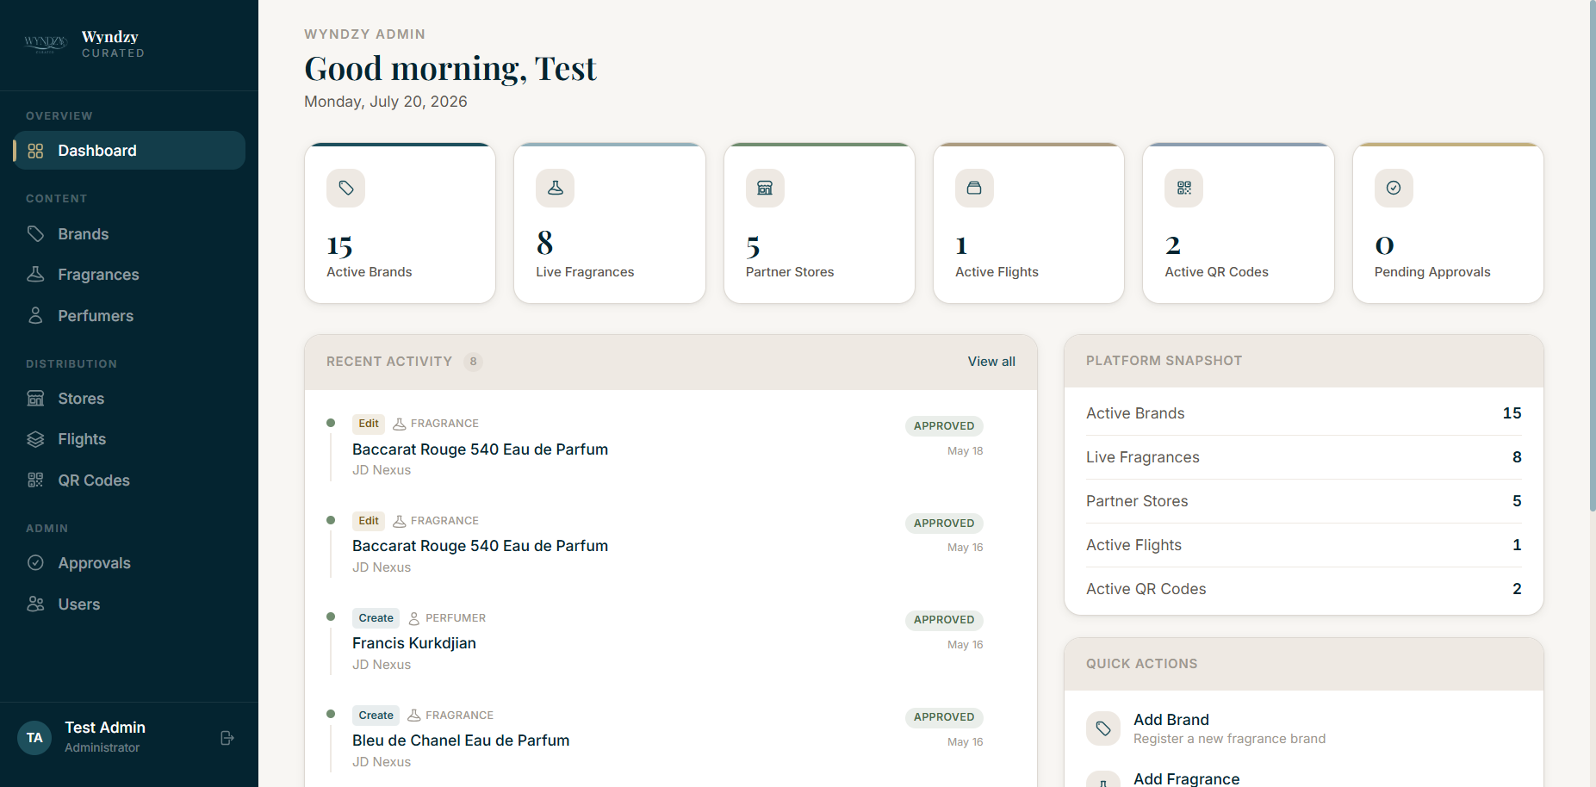Open the Fragrances section

click(x=129, y=275)
